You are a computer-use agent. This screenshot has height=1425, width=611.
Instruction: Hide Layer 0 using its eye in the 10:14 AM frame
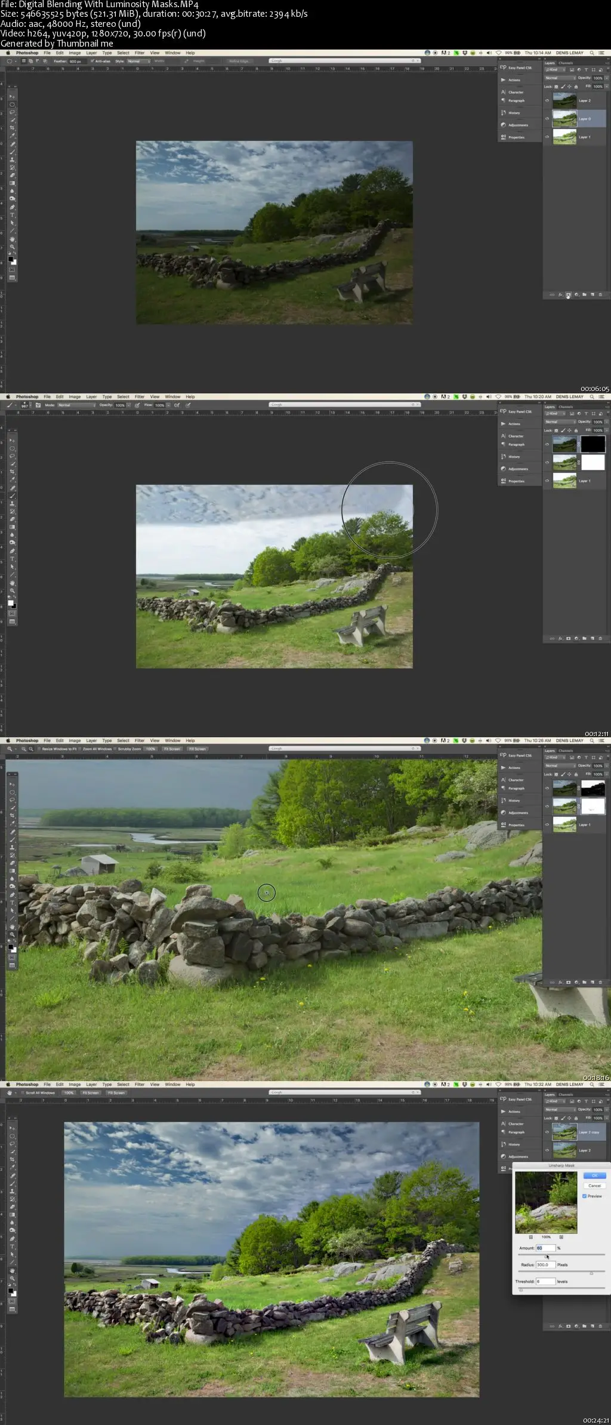[547, 119]
